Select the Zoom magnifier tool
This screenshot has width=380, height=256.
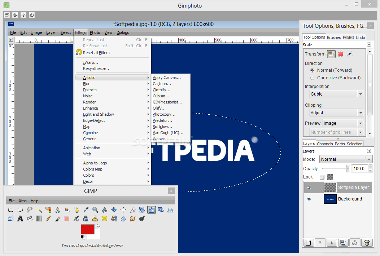(x=95, y=210)
